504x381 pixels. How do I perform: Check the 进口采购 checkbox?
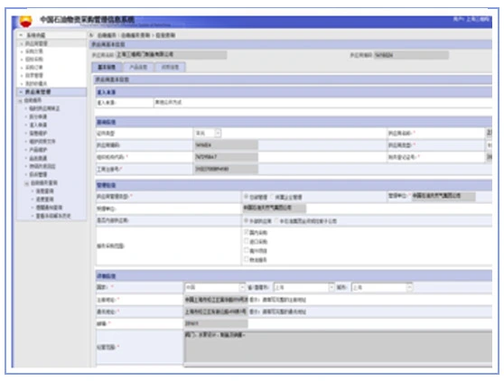click(247, 241)
